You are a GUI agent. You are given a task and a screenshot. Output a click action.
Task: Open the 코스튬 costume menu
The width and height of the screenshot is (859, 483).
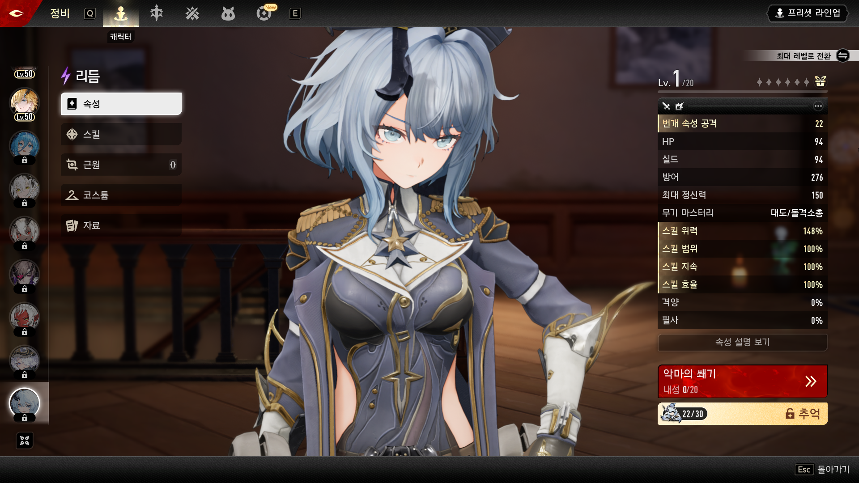(121, 195)
